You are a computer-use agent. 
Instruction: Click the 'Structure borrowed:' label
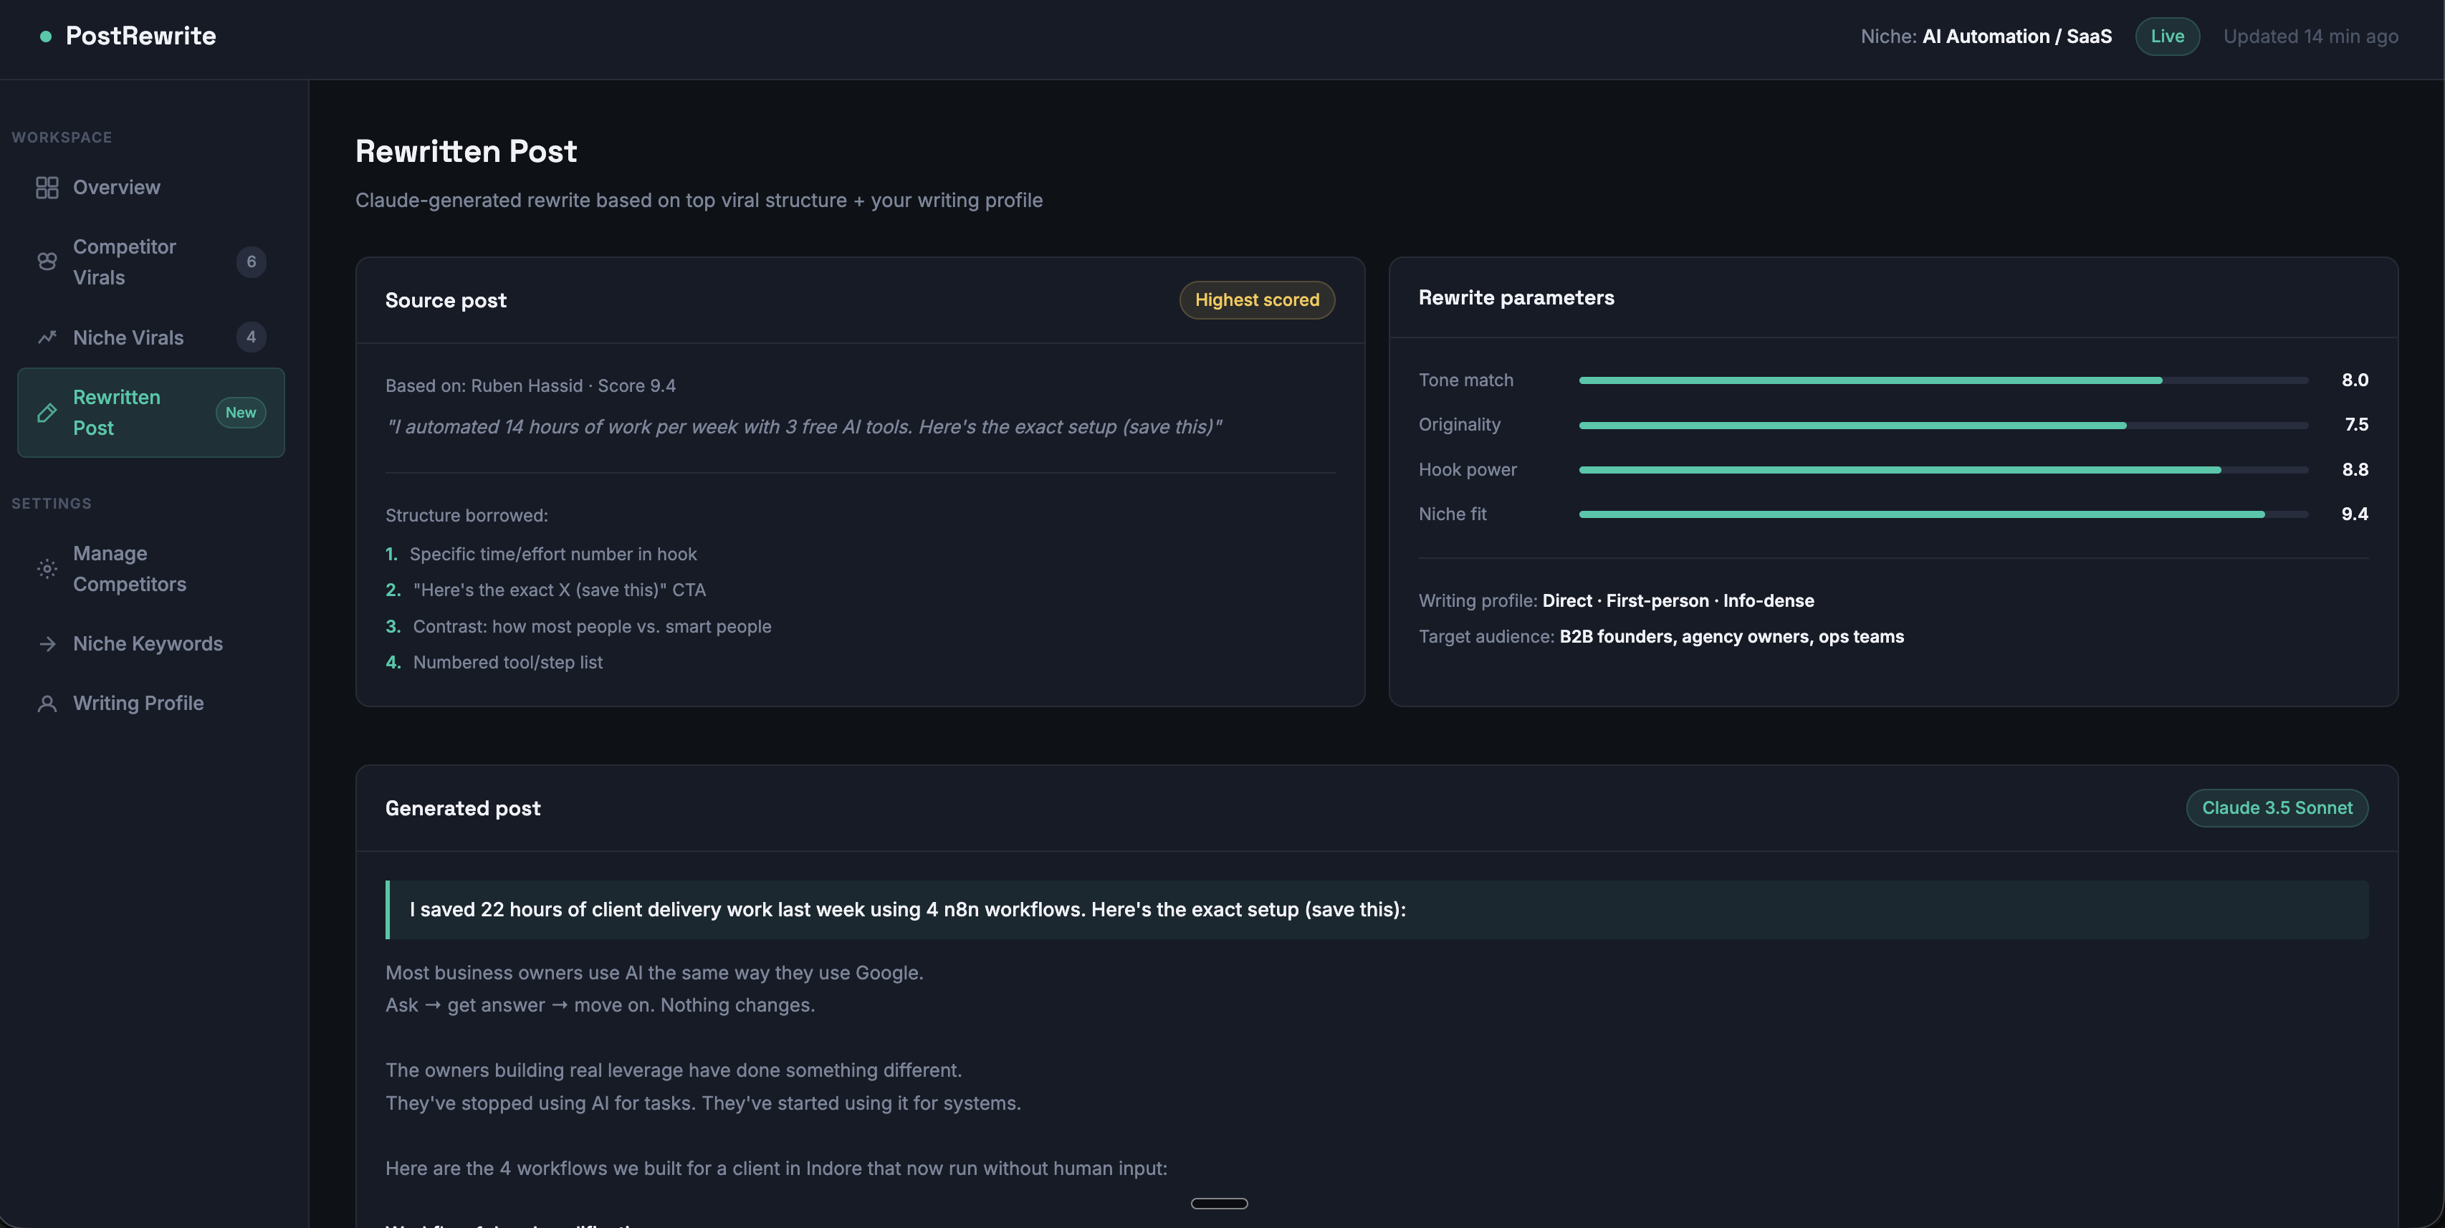pos(466,517)
